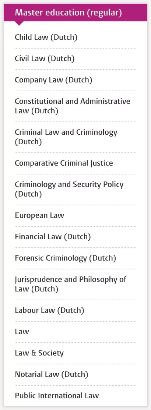Click the word Philosophy in Jurisprudence link
The height and width of the screenshot is (410, 151).
(98, 279)
